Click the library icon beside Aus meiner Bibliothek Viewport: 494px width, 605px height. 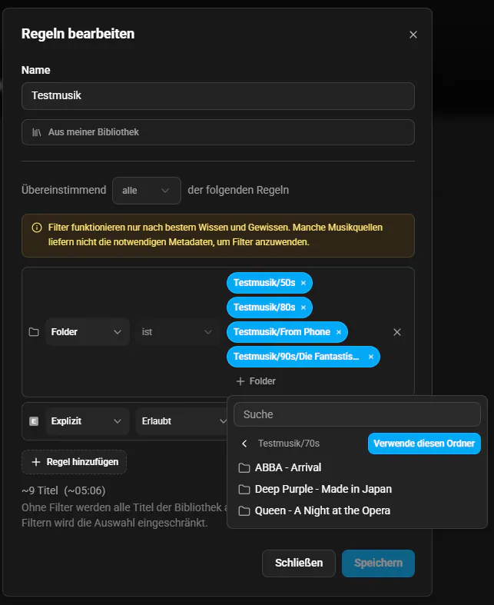click(37, 132)
